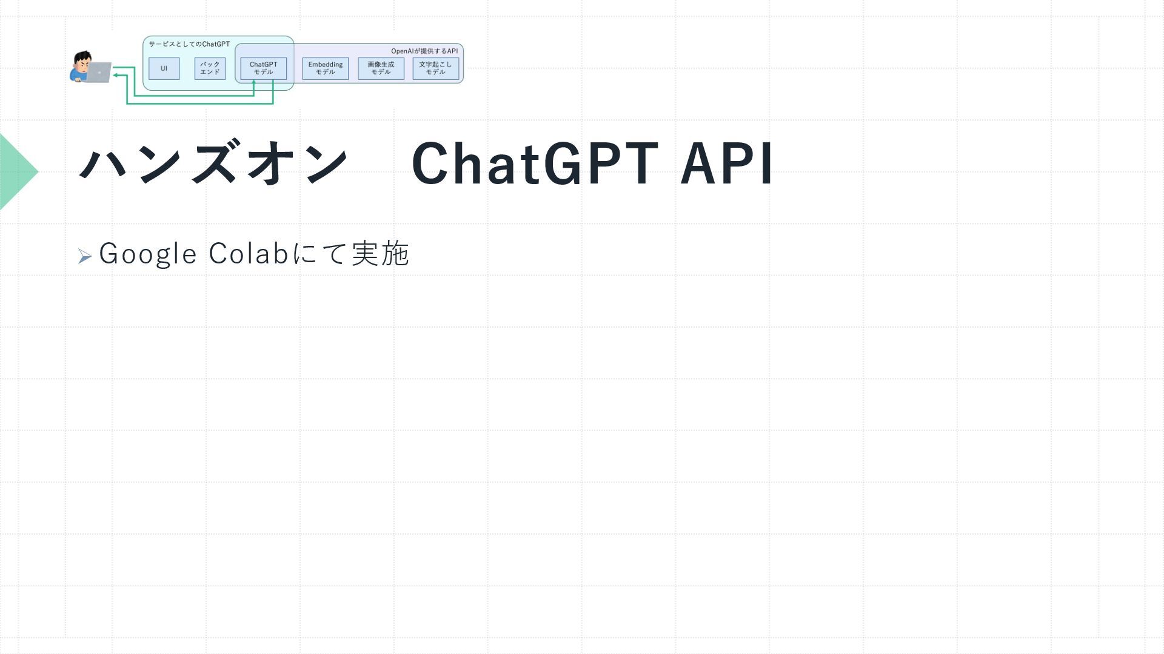Click the にて実施 text in bullet
Screen dimensions: 1164x654
click(350, 253)
